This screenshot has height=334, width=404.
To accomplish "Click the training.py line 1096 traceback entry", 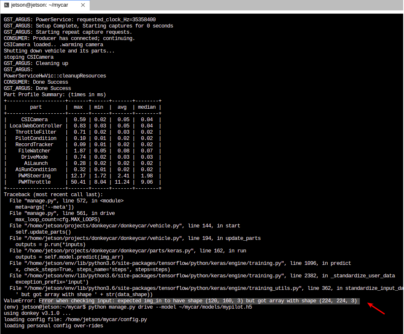I will [180, 263].
